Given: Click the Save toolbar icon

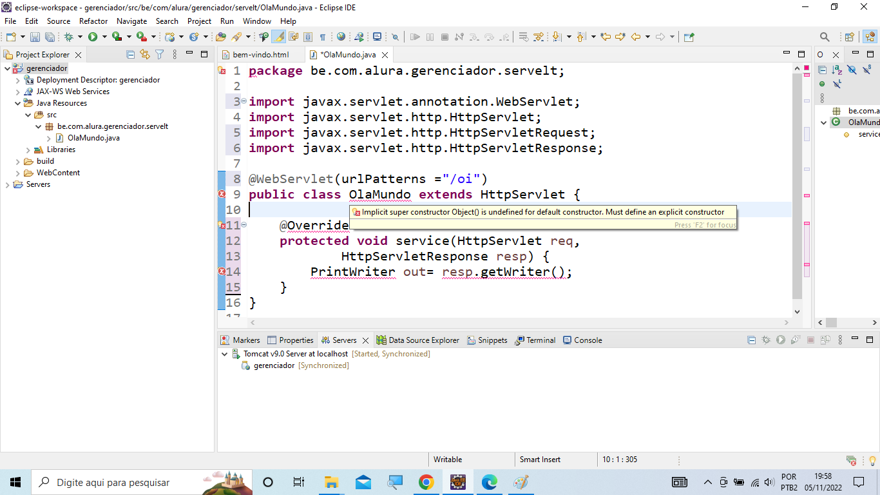Looking at the screenshot, I should pos(35,37).
